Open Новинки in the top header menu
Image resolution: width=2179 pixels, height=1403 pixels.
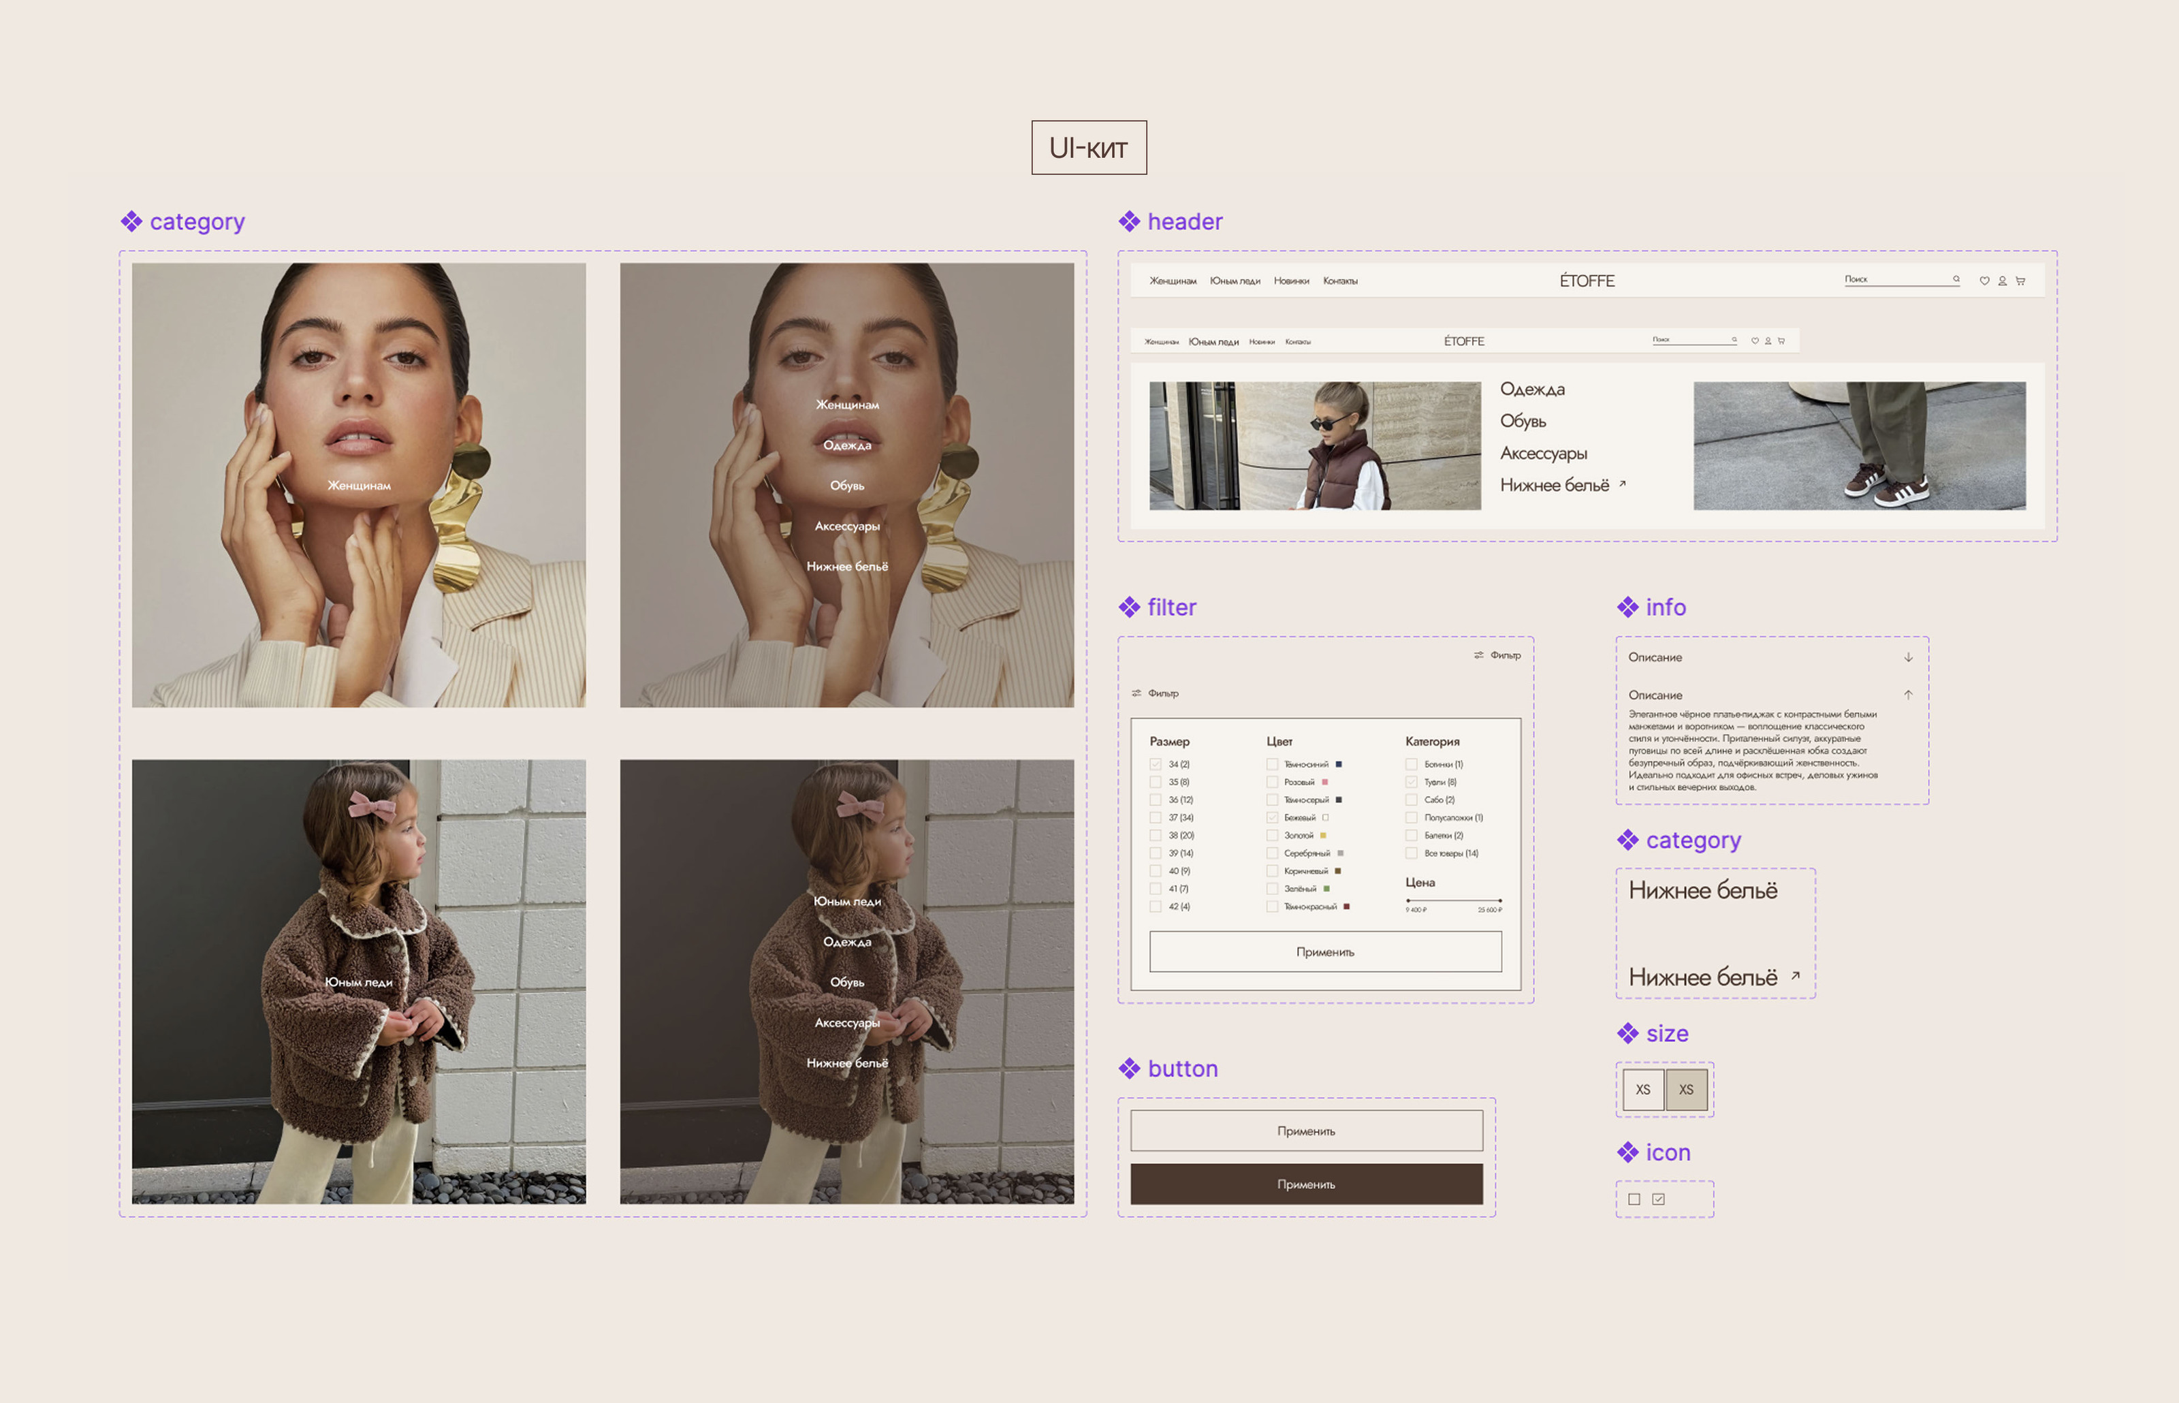[1291, 281]
